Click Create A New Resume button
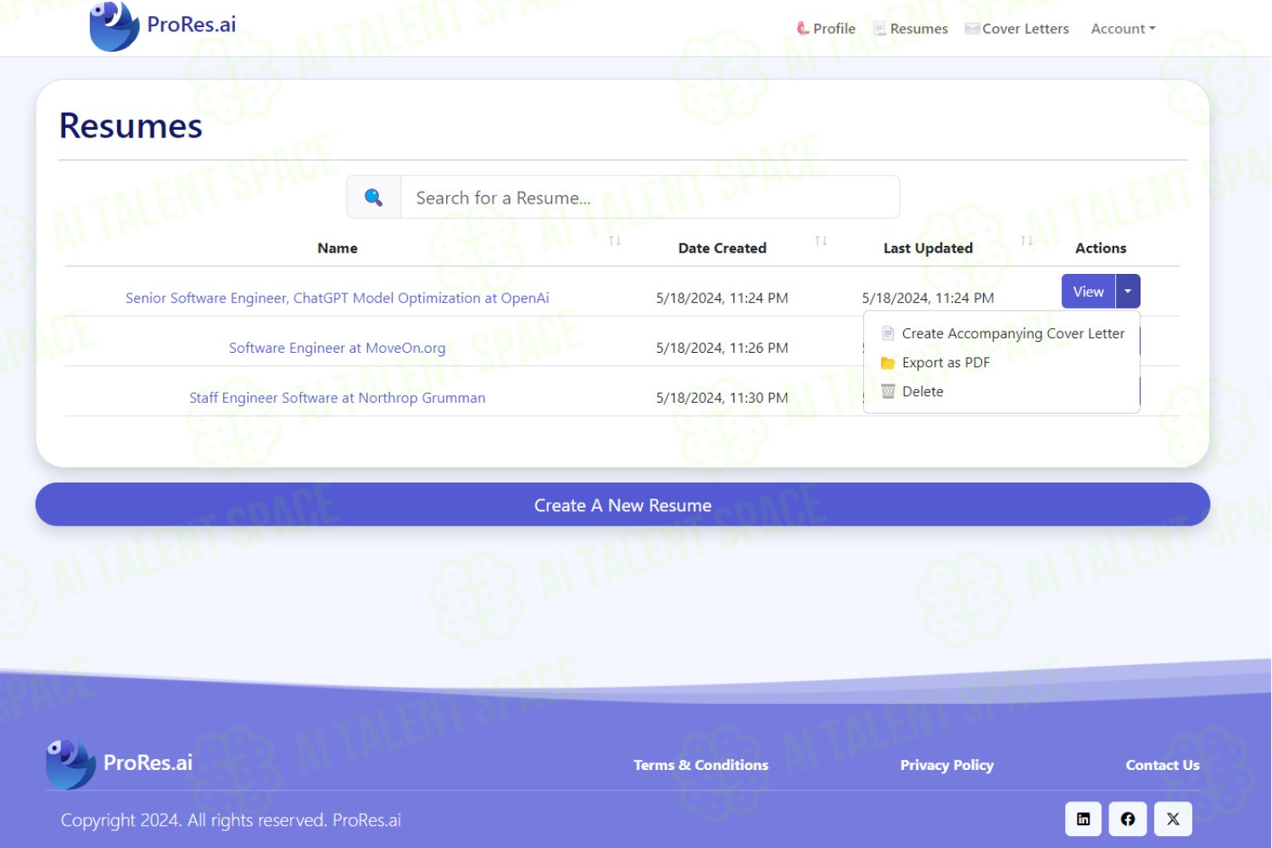Screen dimensions: 1272x848 pyautogui.click(x=622, y=505)
